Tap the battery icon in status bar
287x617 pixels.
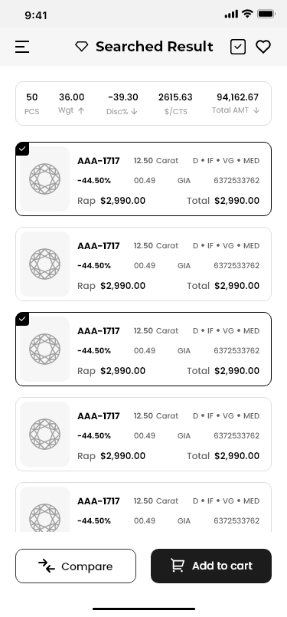(x=266, y=14)
